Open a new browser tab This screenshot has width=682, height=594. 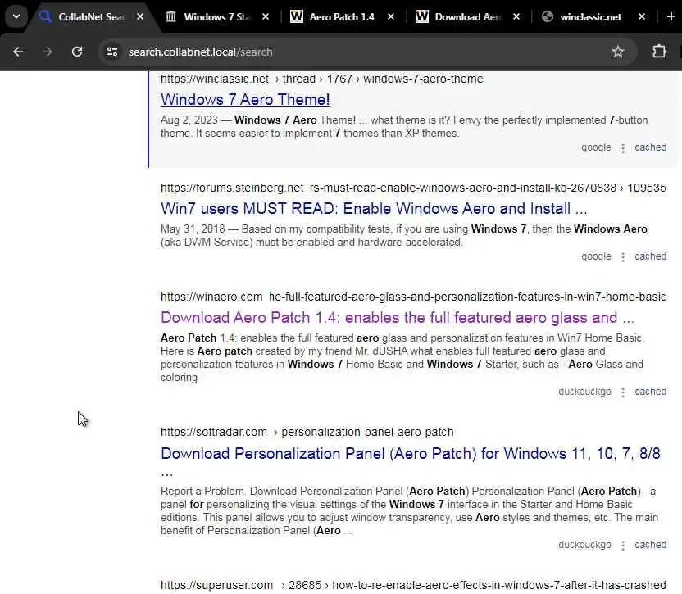tap(671, 17)
